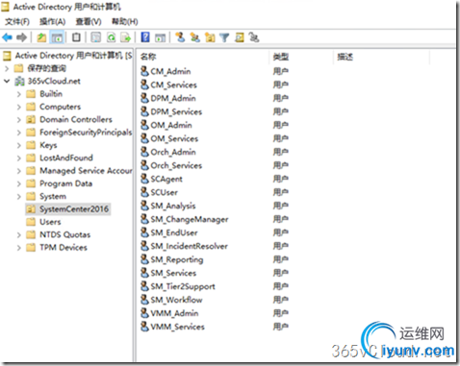Click the Back arrow toolbar icon

tap(7, 37)
